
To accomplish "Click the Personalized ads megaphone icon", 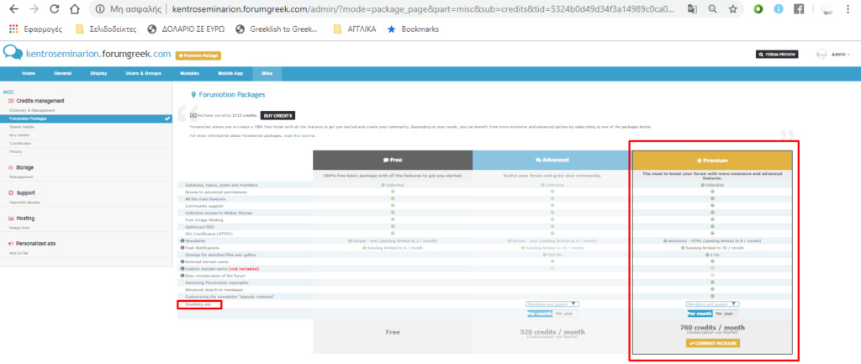I will click(x=11, y=243).
